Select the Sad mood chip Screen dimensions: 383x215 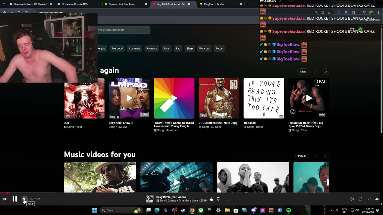pos(178,48)
